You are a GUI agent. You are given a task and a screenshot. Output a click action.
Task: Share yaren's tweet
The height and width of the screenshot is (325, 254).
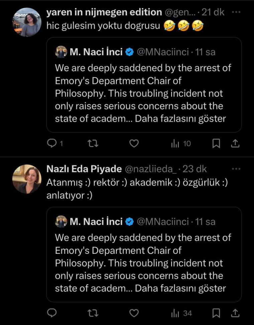pyautogui.click(x=235, y=143)
